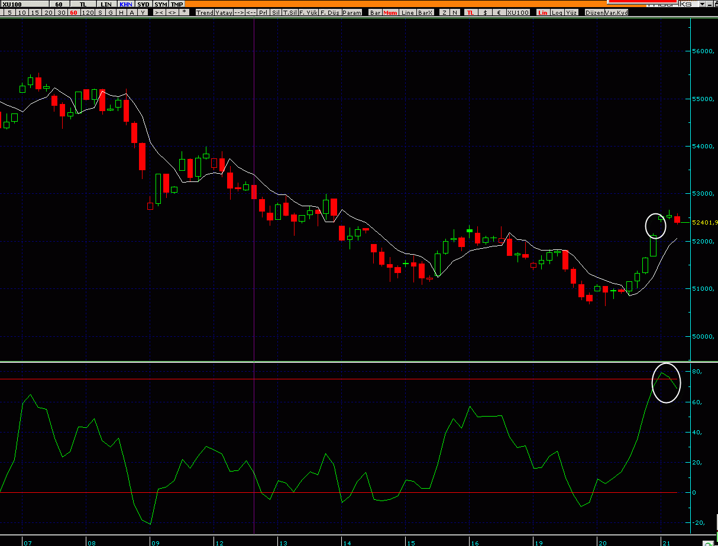Click the 80 indicator axis label
This screenshot has width=718, height=546.
[x=697, y=372]
